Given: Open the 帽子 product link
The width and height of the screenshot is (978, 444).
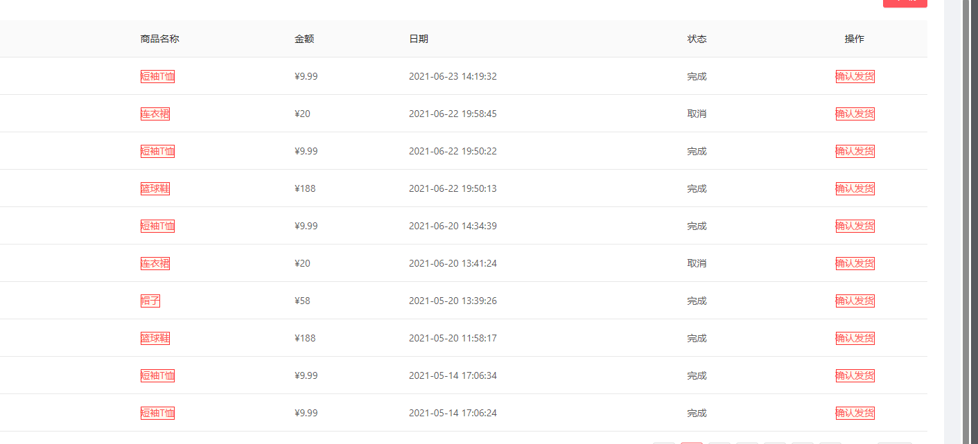Looking at the screenshot, I should (x=150, y=301).
